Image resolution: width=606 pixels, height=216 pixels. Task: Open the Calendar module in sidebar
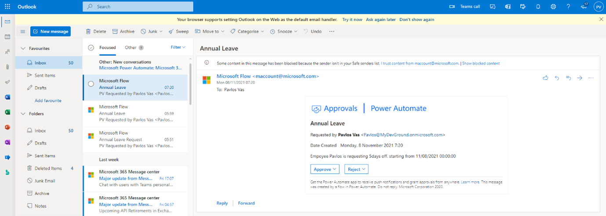pos(7,37)
